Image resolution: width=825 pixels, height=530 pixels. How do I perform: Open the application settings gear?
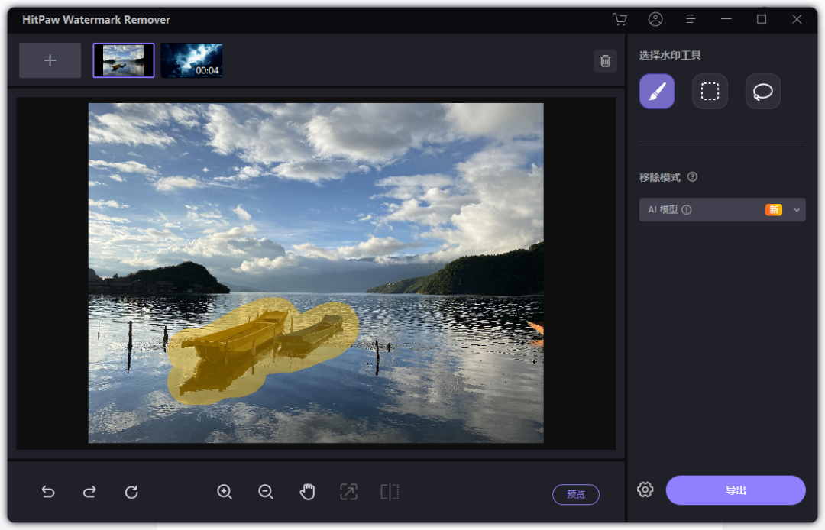coord(645,490)
